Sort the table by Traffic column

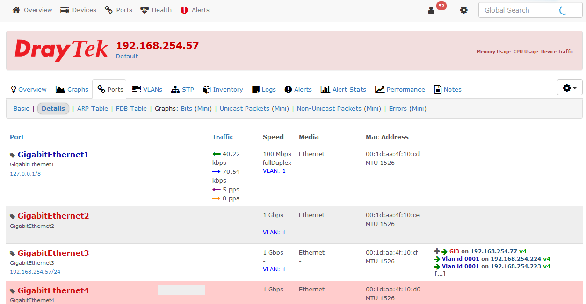[223, 137]
